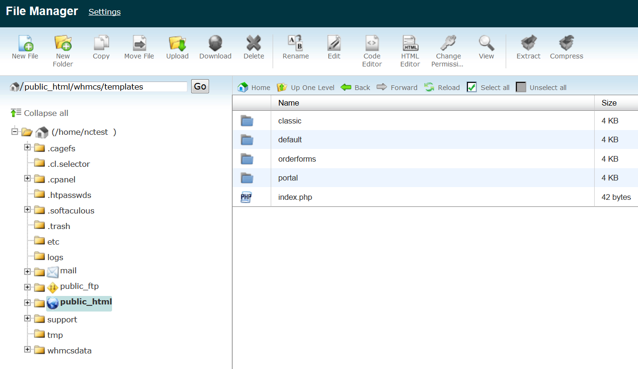638x369 pixels.
Task: Select the default folder row
Action: (435, 139)
